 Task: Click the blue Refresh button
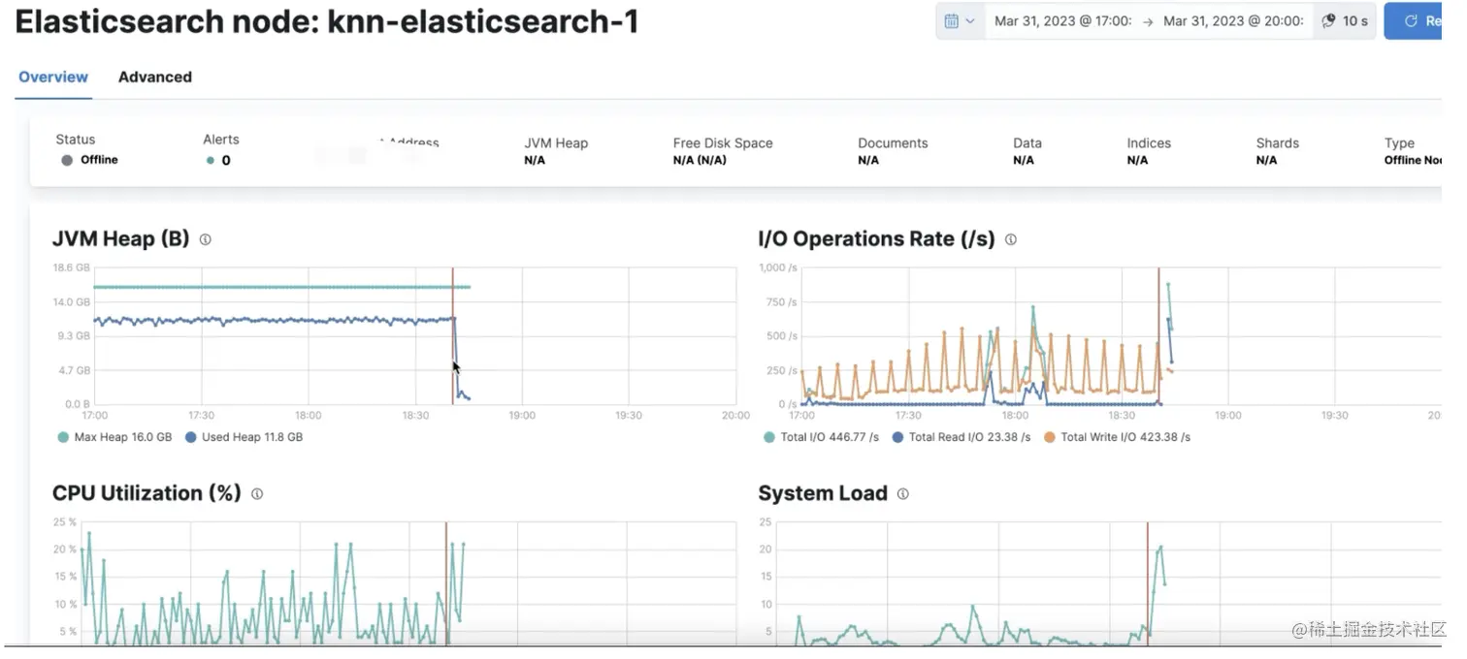tap(1414, 20)
